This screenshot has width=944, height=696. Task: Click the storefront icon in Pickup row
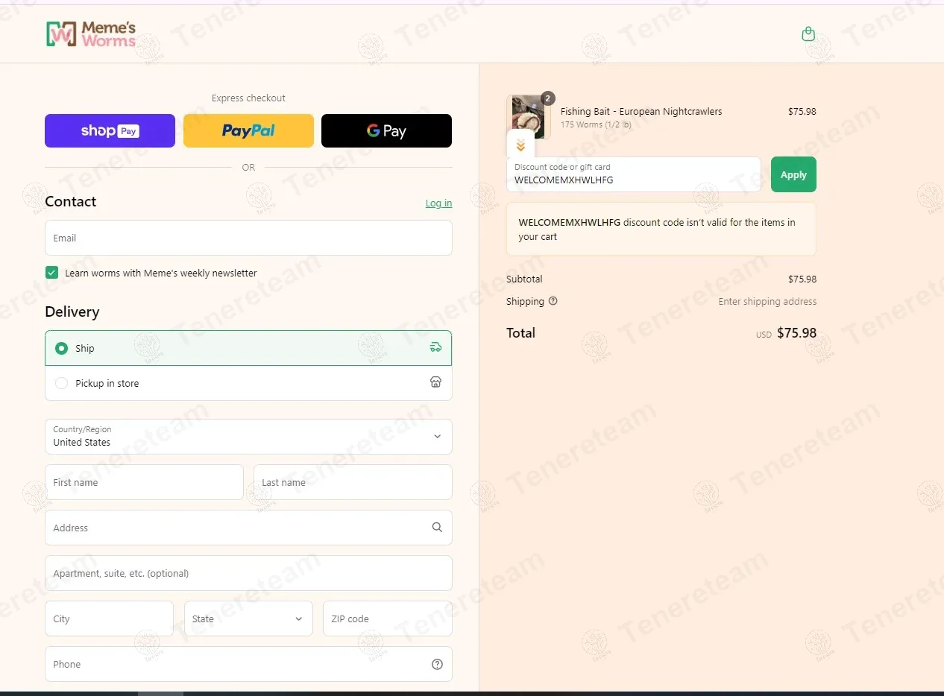tap(436, 382)
